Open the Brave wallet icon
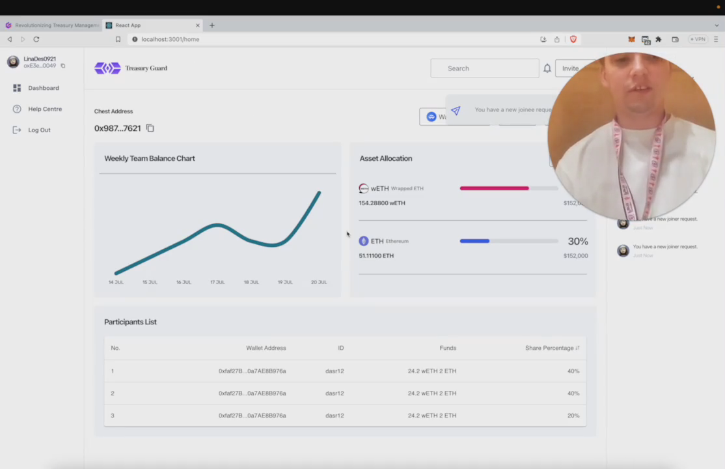725x469 pixels. pos(675,39)
